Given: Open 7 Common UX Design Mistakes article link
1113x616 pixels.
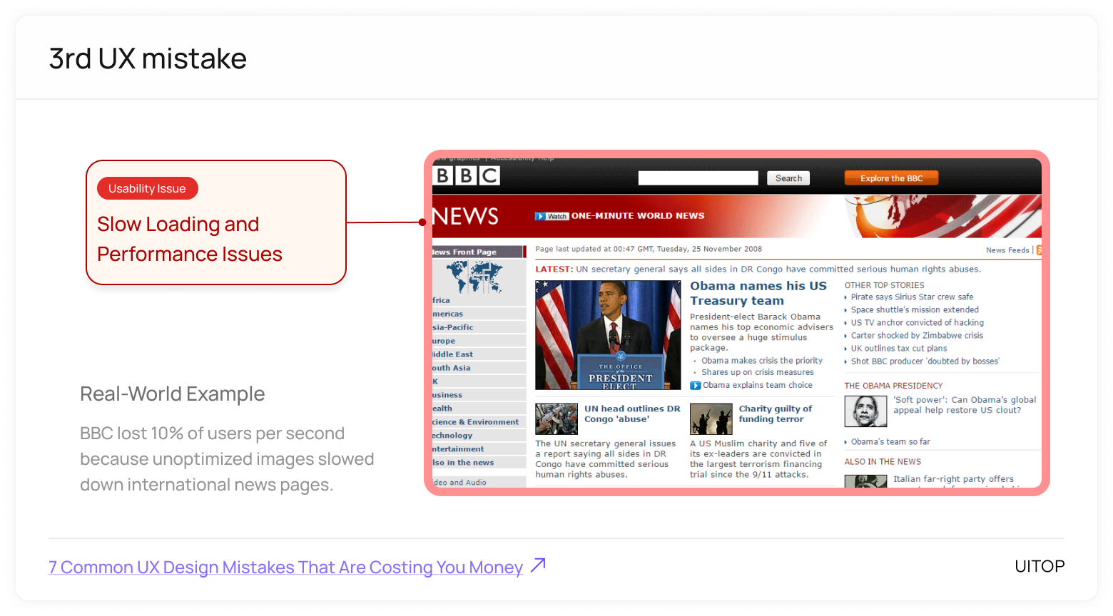Looking at the screenshot, I should click(285, 568).
